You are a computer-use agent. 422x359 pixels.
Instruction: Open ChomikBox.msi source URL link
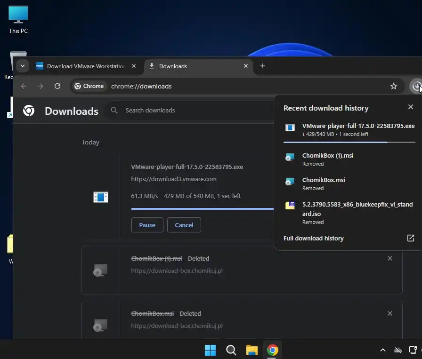[177, 326]
